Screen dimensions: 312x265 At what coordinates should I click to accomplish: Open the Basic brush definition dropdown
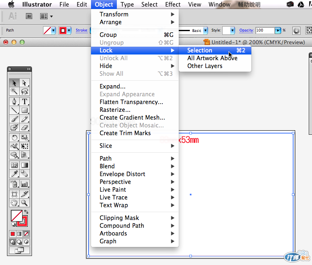click(x=205, y=31)
